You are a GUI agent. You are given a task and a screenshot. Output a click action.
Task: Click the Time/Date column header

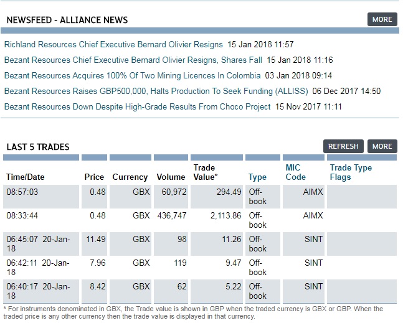click(x=25, y=177)
